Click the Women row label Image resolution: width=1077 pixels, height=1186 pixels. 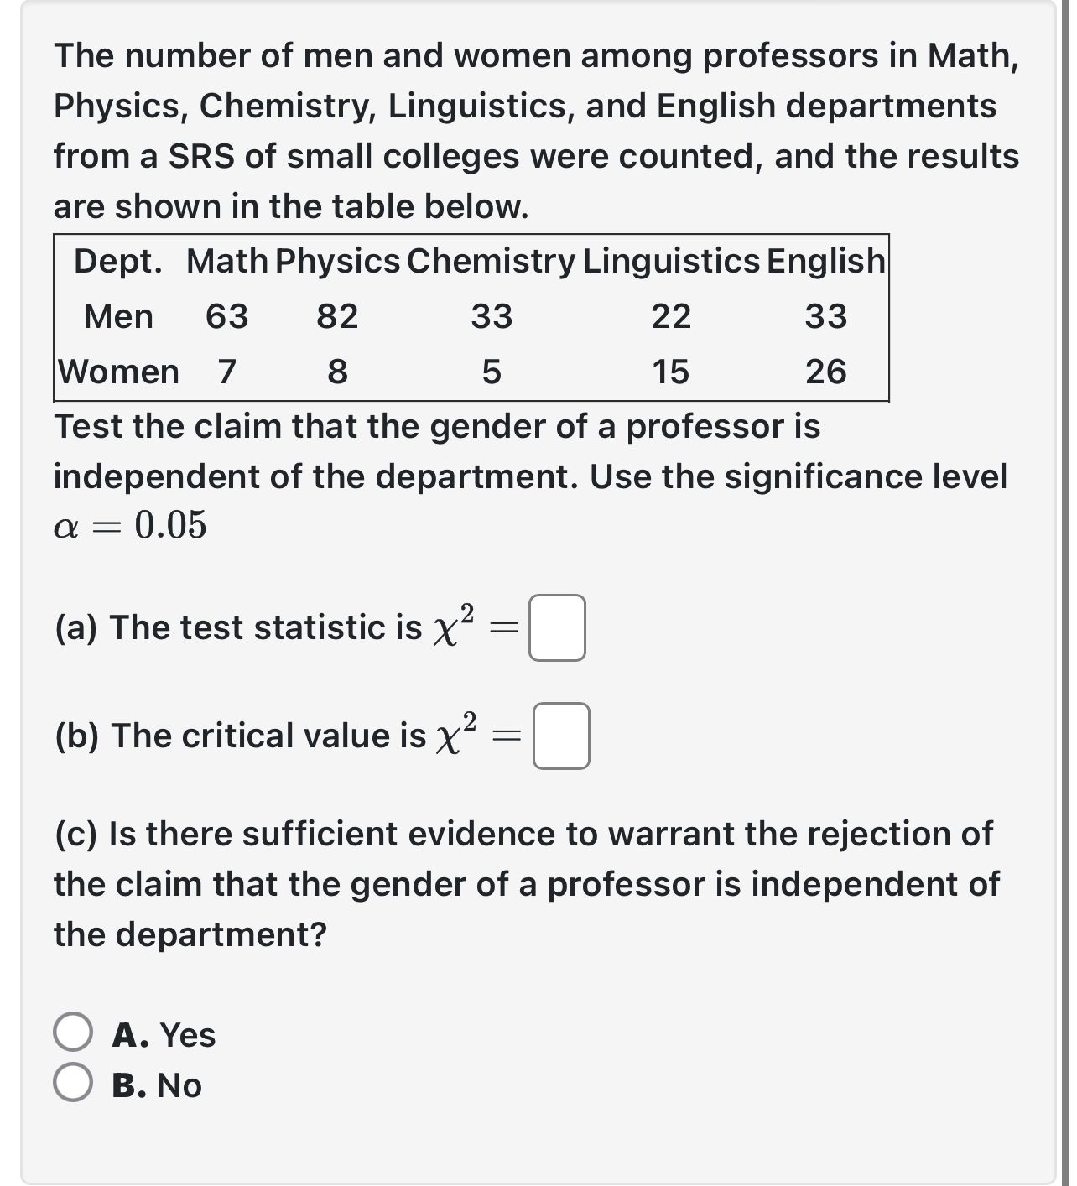click(x=119, y=372)
